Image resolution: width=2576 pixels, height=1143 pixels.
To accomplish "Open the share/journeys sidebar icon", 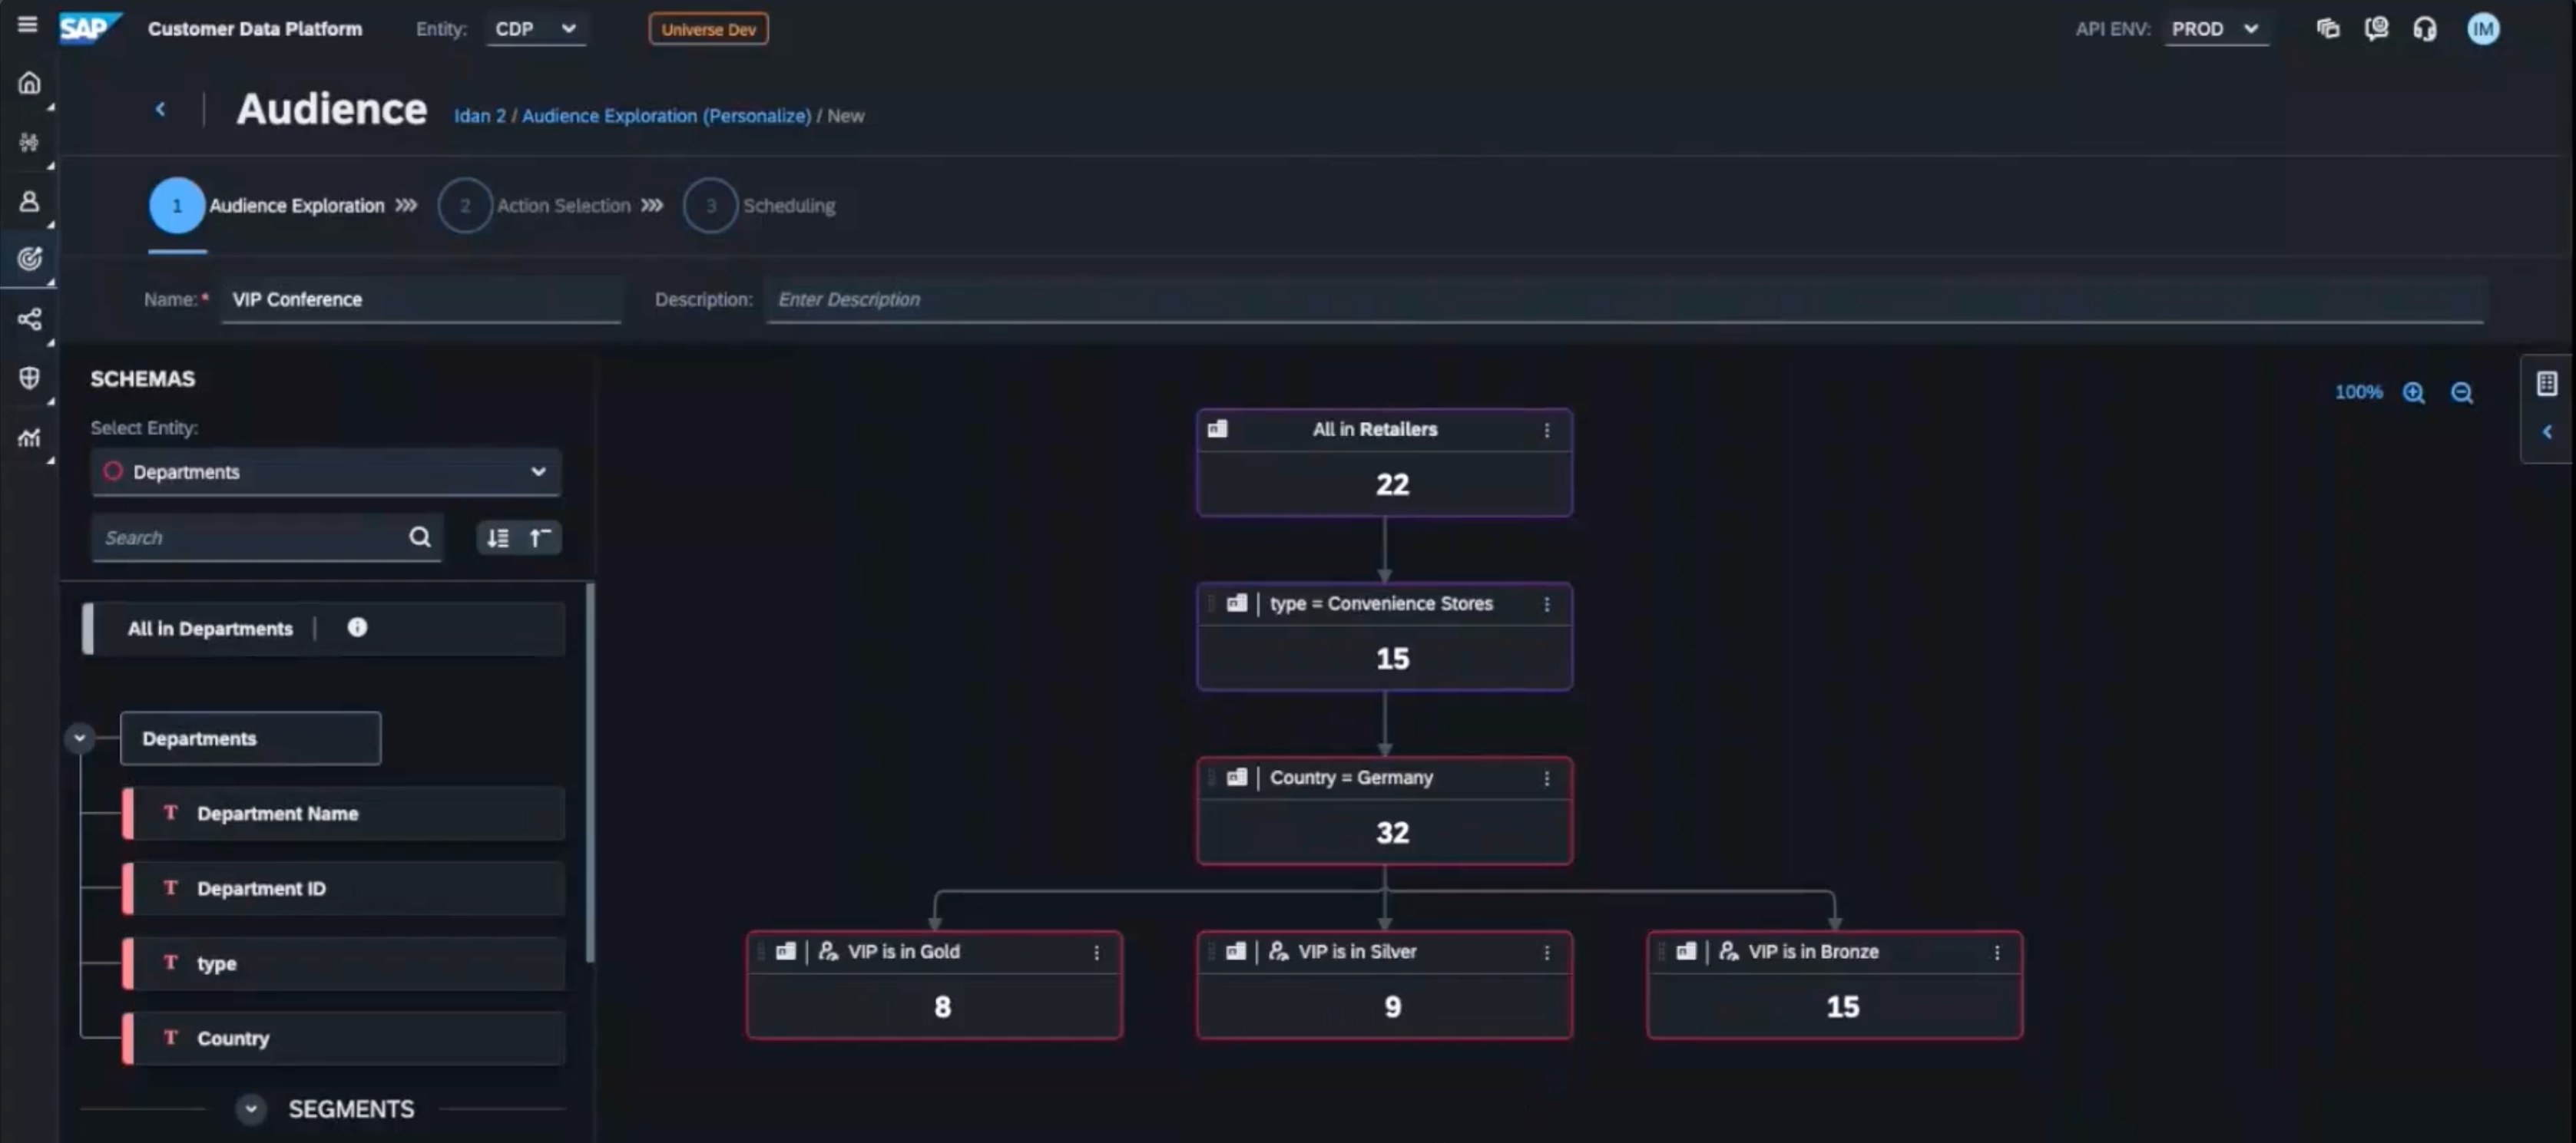I will tap(29, 320).
